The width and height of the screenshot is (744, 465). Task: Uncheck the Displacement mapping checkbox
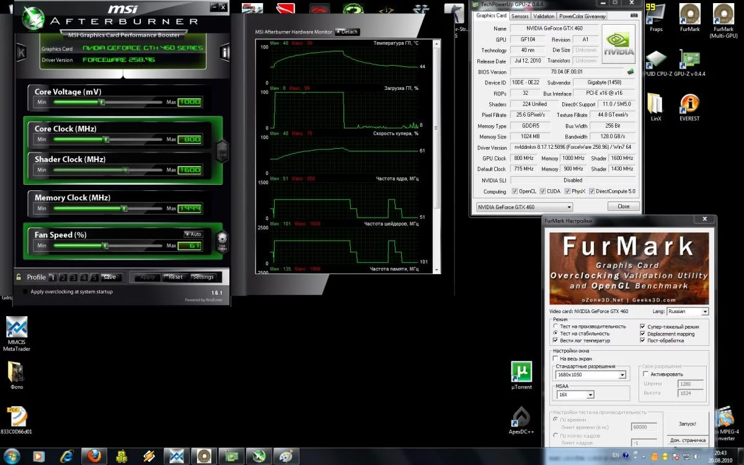point(642,334)
